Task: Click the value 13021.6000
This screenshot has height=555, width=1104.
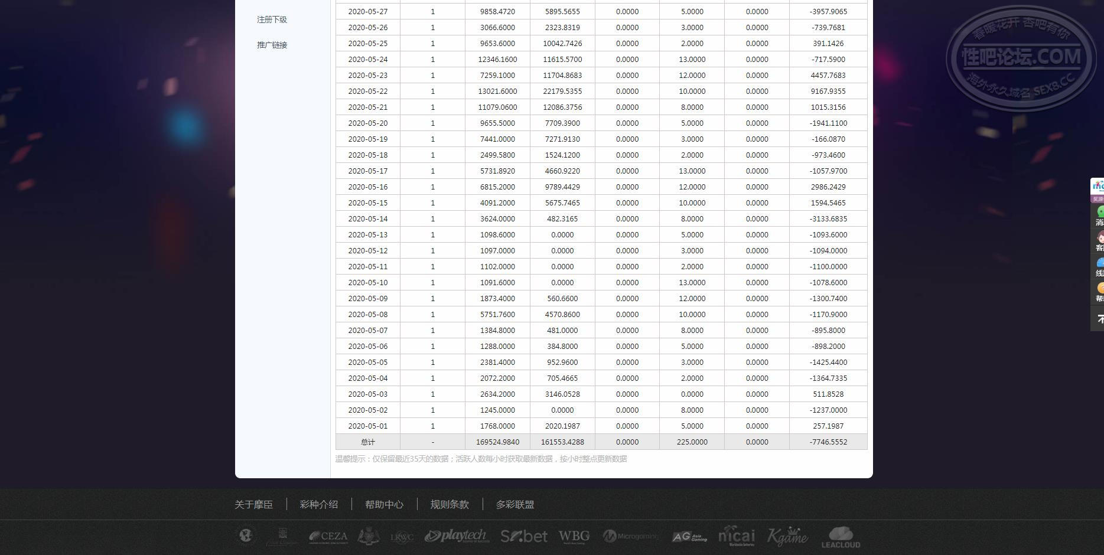Action: pos(498,91)
